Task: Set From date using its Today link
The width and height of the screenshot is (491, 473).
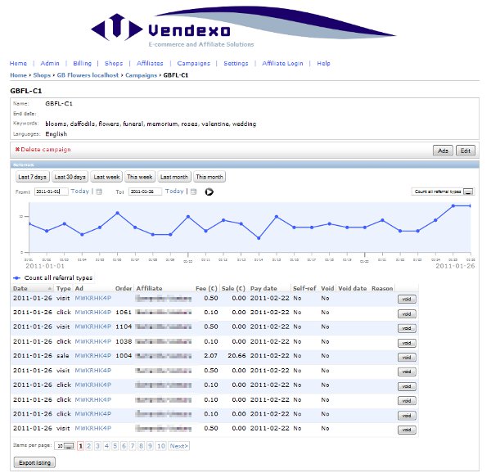Action: (x=80, y=191)
